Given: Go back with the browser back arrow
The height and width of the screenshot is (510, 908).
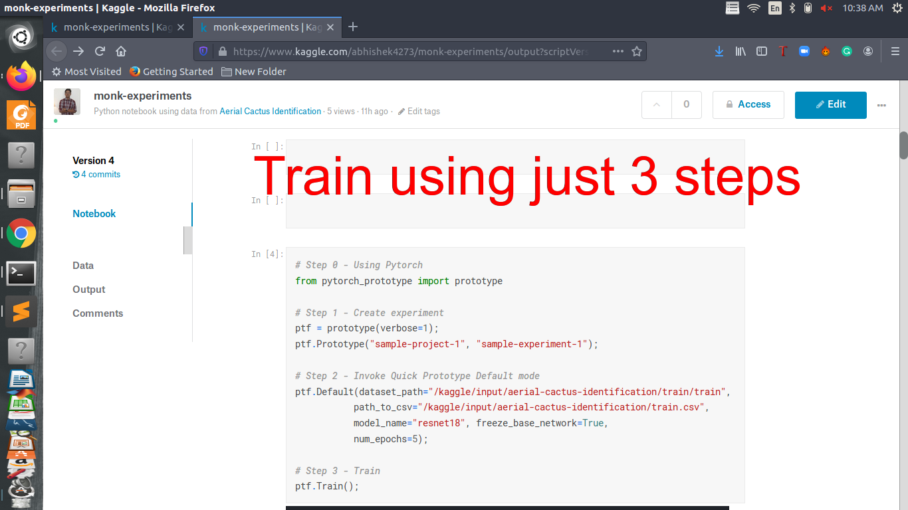Looking at the screenshot, I should [x=57, y=51].
